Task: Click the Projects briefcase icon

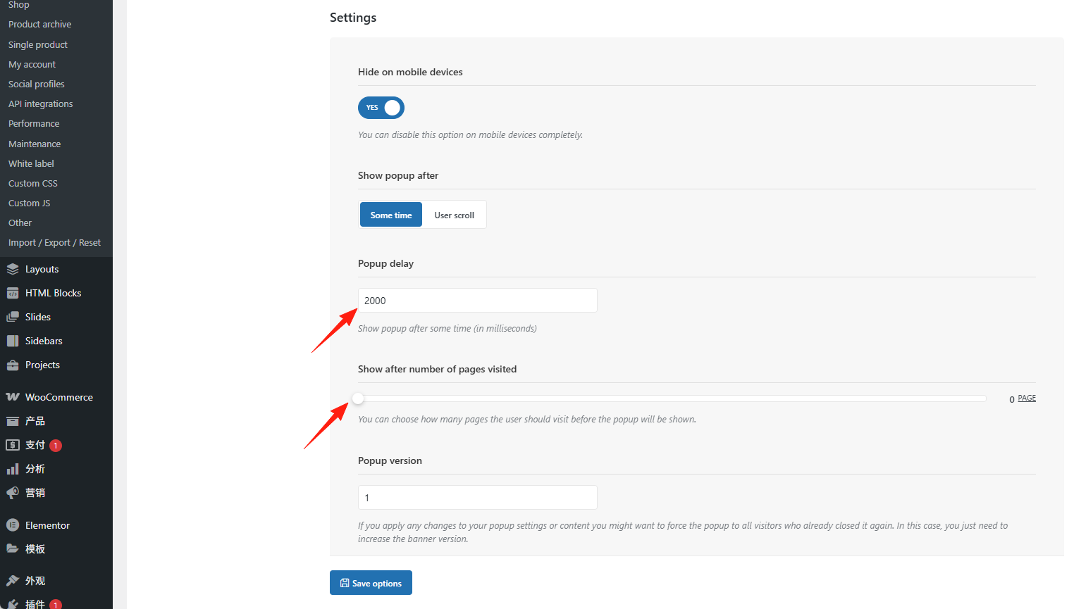Action: pos(13,365)
